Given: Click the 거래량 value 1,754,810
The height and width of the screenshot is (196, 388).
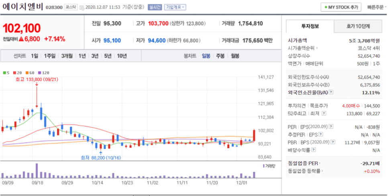Looking at the screenshot, I should [x=250, y=24].
